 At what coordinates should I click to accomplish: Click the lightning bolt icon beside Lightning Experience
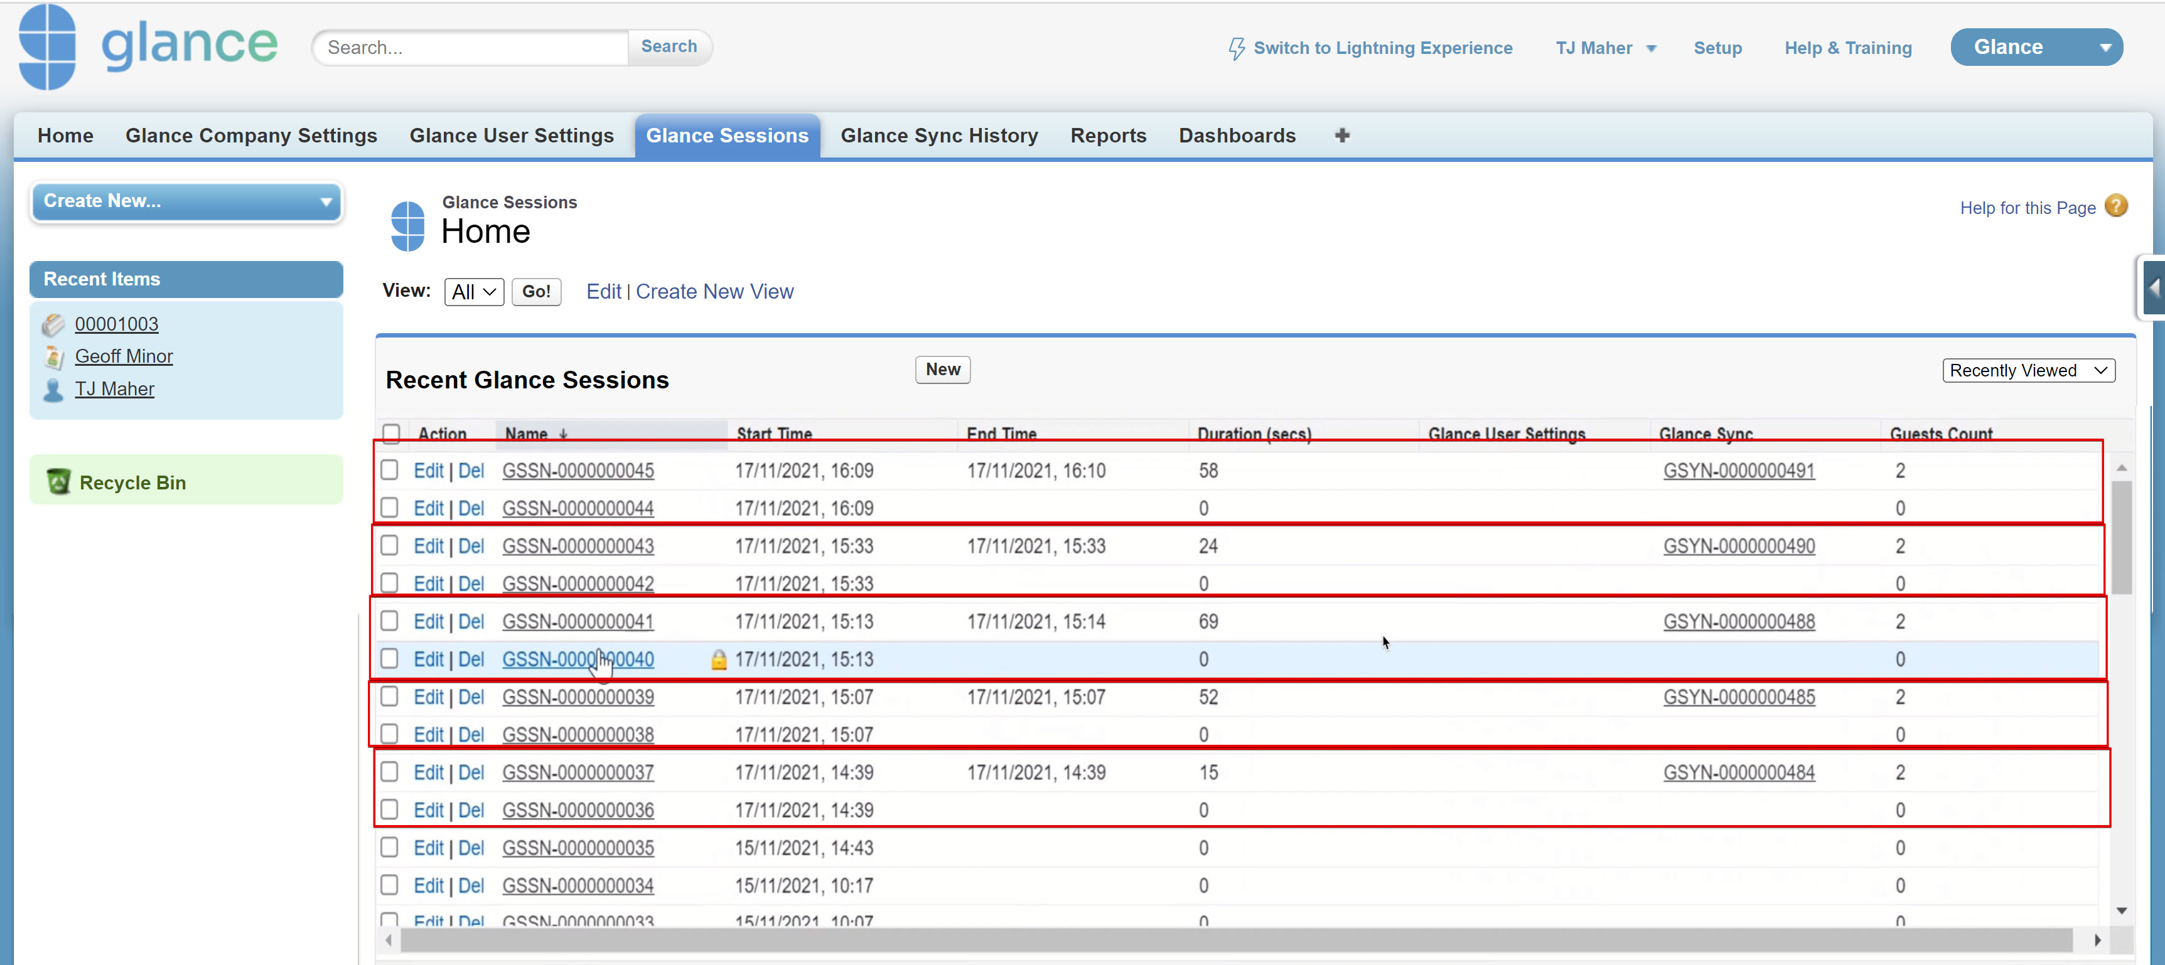tap(1235, 48)
